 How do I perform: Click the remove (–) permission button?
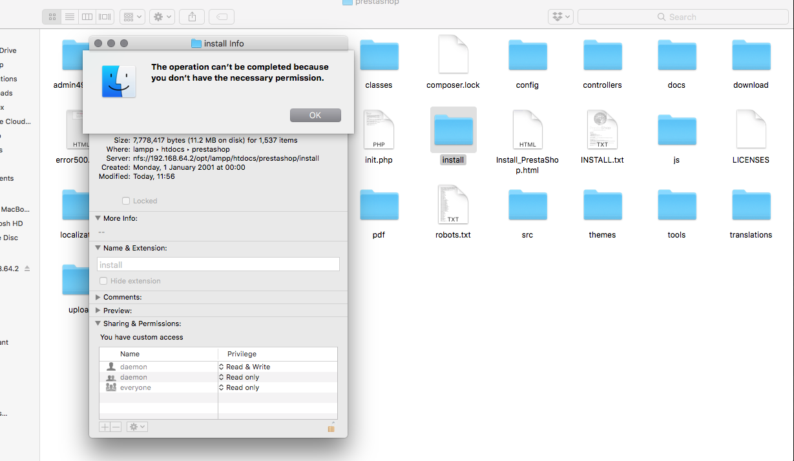click(x=116, y=427)
